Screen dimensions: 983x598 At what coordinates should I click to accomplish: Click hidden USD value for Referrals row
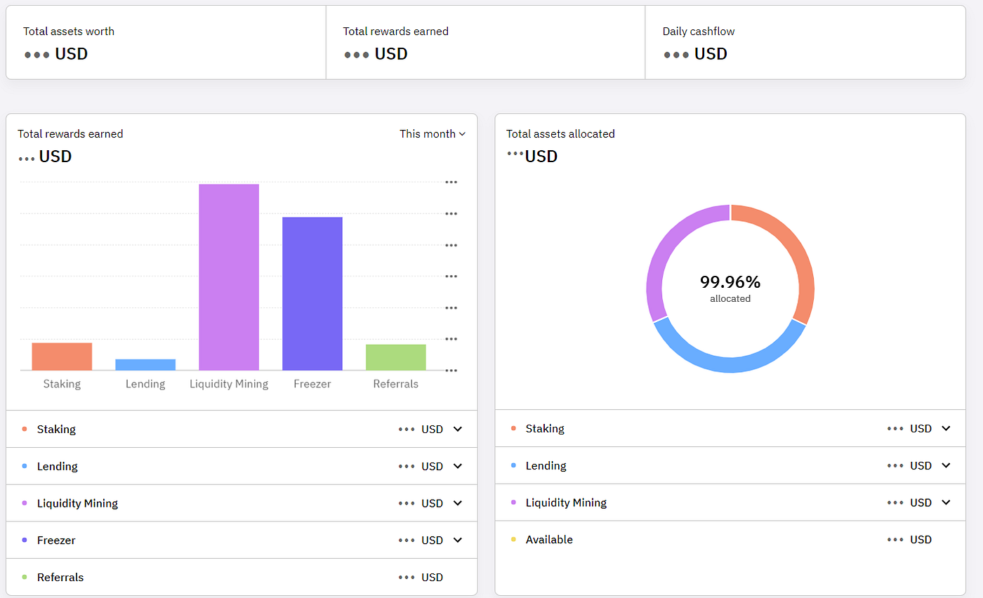coord(421,577)
